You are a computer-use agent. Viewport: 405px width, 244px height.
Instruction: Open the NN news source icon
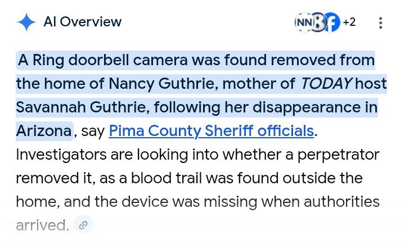click(x=303, y=22)
